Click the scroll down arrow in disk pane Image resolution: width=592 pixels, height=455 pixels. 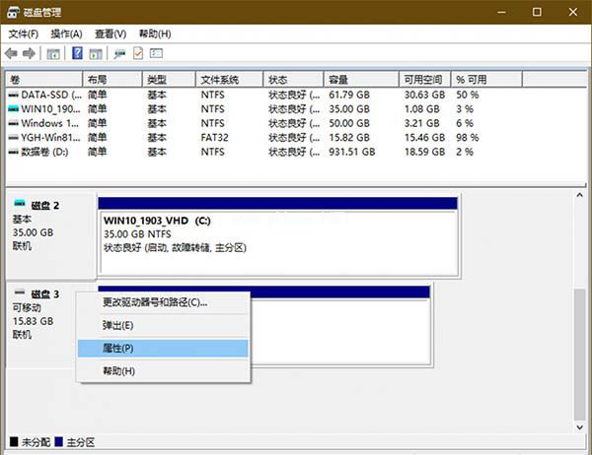coord(579,427)
